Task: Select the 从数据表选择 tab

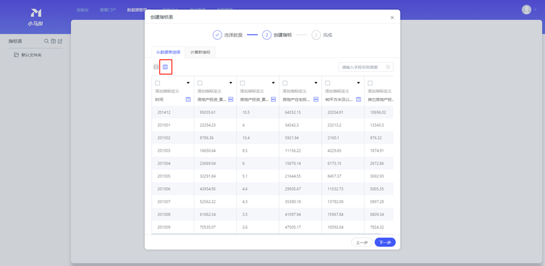Action: point(168,52)
